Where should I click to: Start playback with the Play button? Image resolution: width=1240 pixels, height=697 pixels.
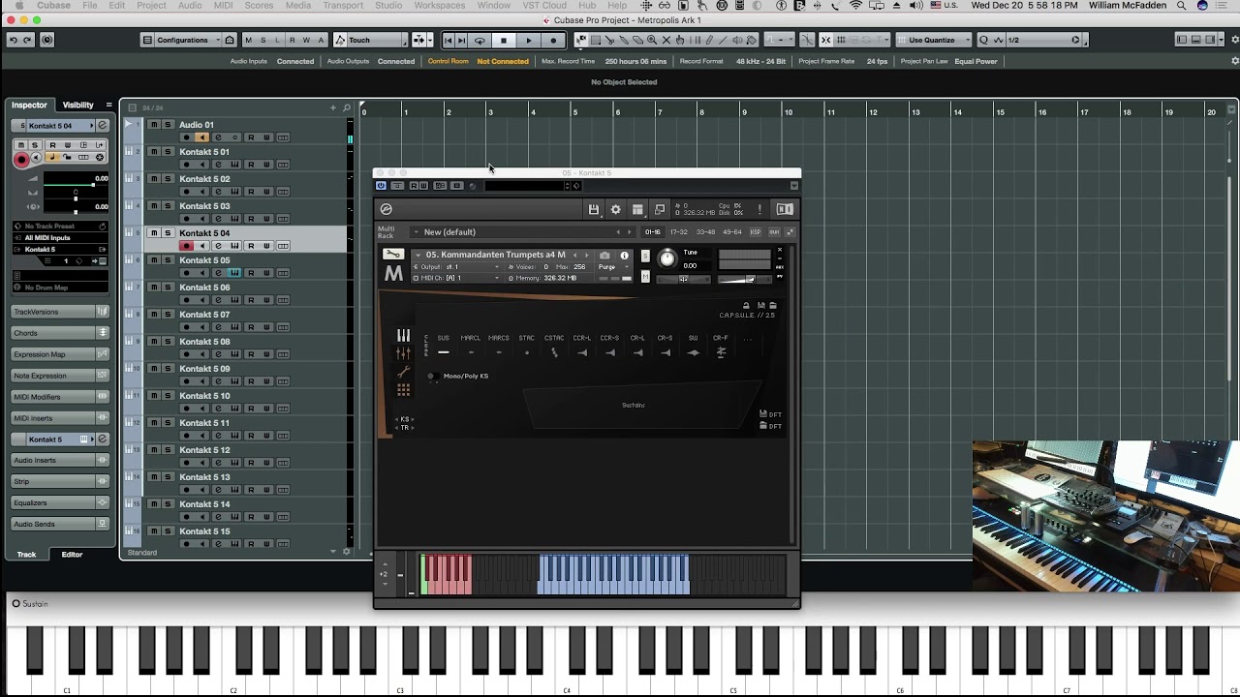tap(529, 40)
